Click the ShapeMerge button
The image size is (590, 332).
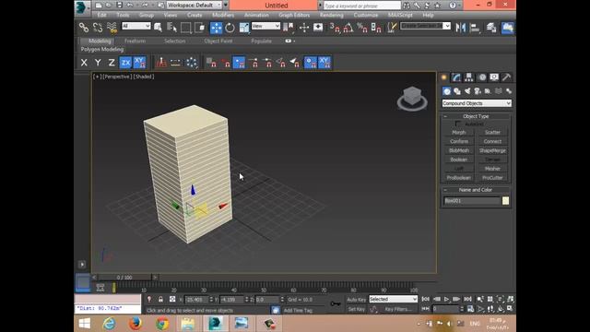coord(492,150)
